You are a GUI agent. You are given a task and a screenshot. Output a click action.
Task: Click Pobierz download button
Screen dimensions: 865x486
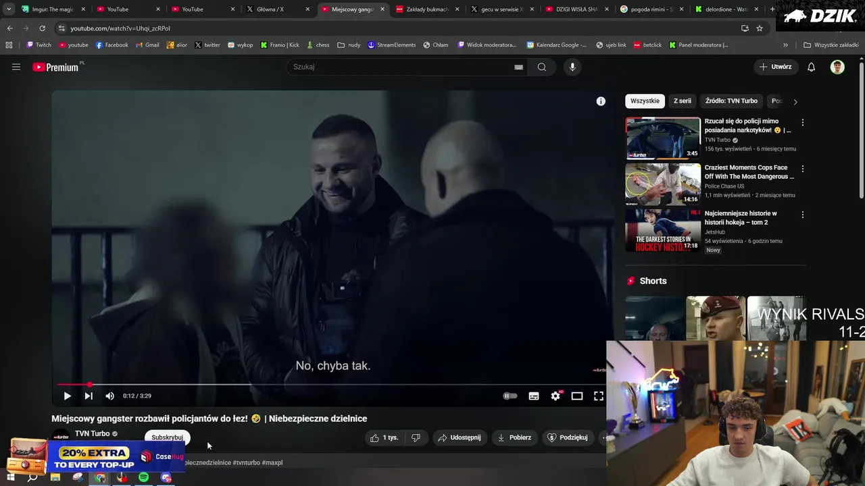514,437
